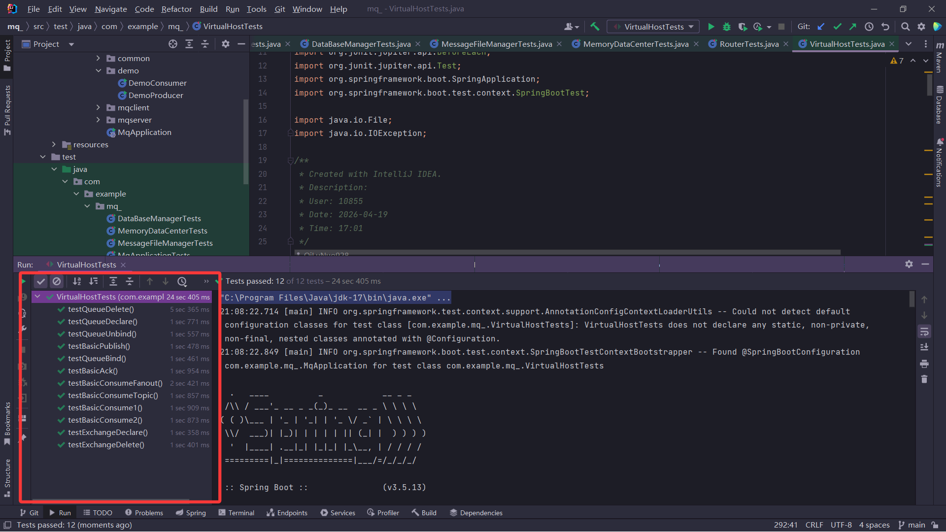Clear console output with trash icon
This screenshot has height=532, width=946.
click(924, 379)
